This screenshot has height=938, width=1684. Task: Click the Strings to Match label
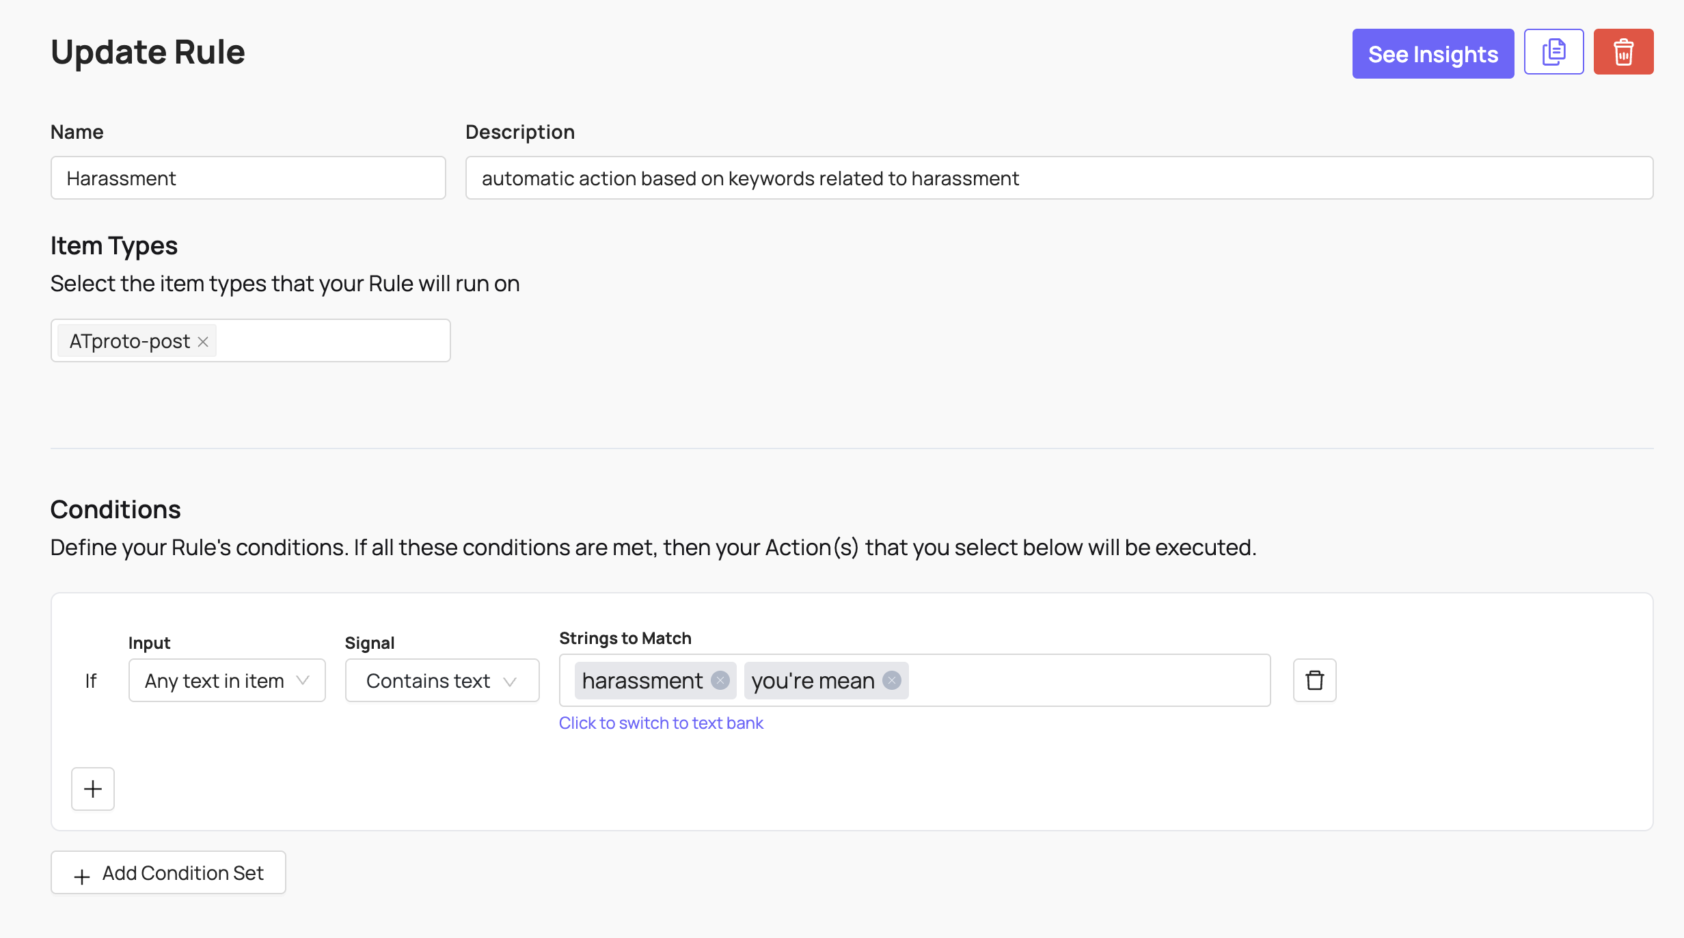click(x=625, y=639)
